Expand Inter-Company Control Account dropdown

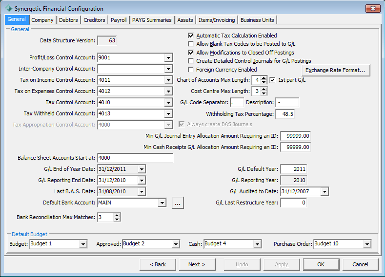pos(168,69)
